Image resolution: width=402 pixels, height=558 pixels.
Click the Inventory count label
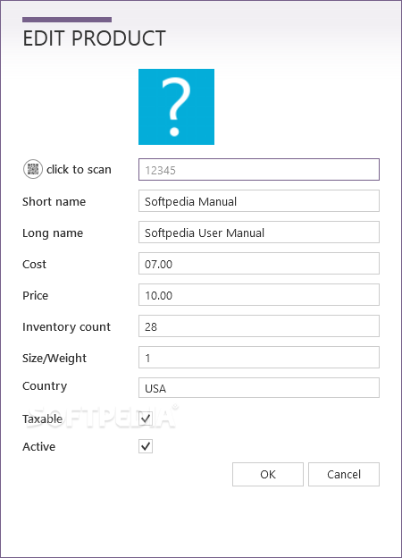click(x=66, y=326)
